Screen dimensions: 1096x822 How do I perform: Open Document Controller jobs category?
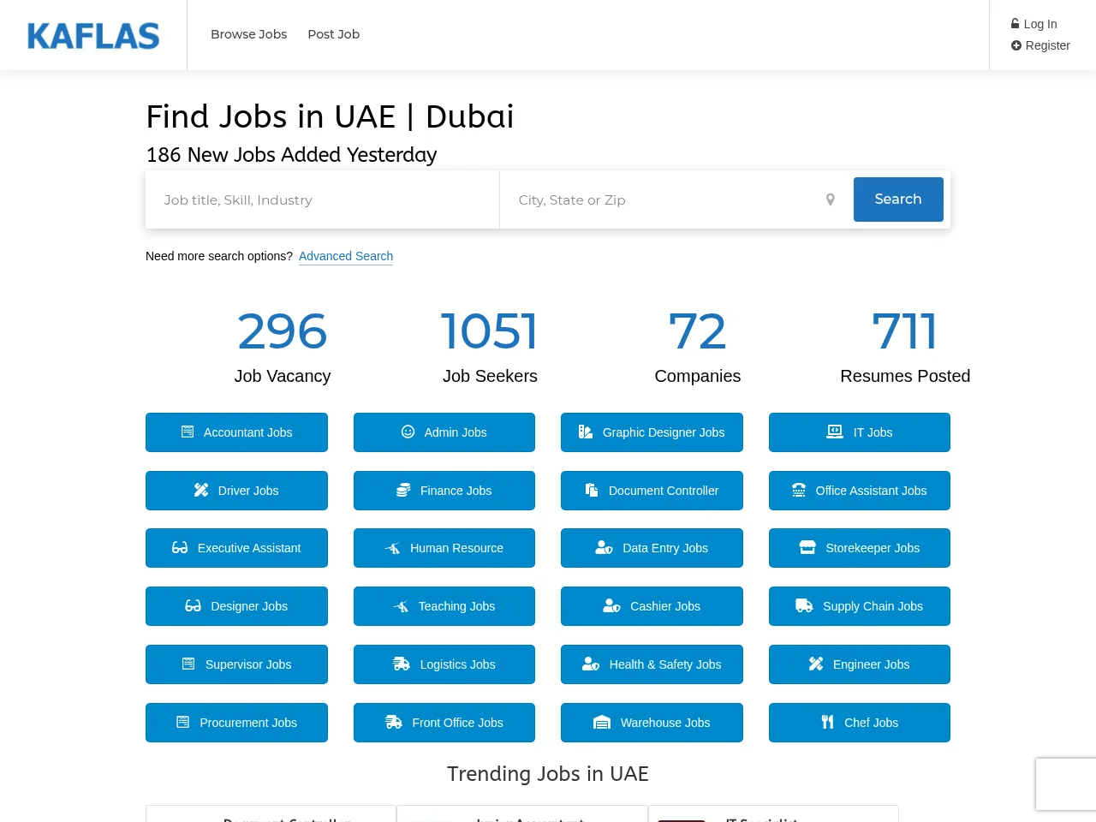click(652, 491)
